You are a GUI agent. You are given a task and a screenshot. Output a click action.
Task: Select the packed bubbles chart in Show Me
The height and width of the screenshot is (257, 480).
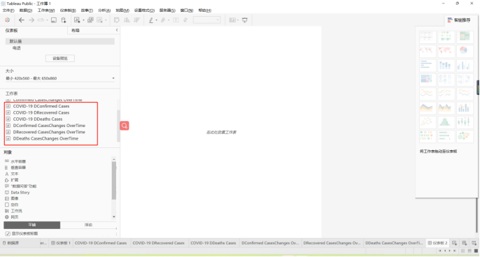click(464, 136)
